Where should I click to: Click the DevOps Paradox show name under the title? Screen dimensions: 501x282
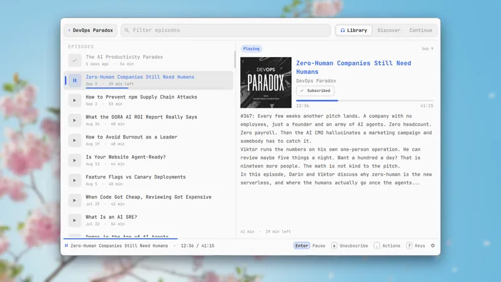(x=316, y=81)
